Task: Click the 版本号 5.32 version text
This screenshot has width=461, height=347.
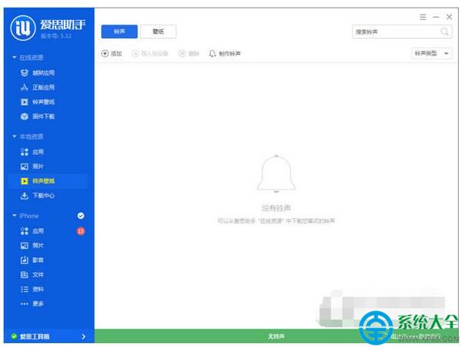Action: pyautogui.click(x=56, y=36)
